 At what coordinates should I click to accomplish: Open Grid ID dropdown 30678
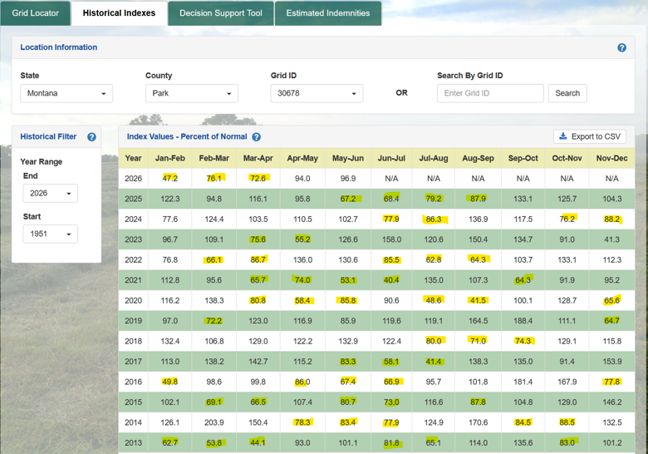(x=317, y=93)
